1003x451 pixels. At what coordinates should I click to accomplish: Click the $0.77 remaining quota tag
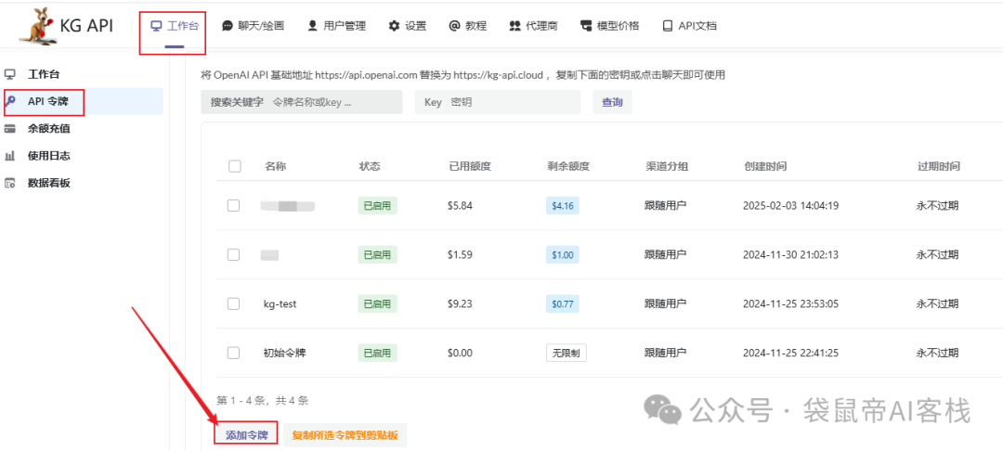(x=563, y=304)
